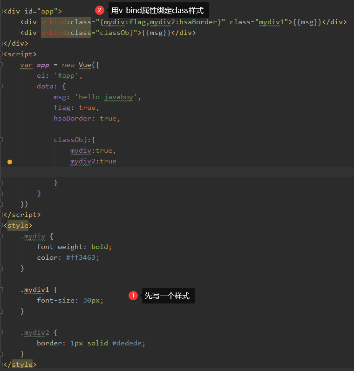
Task: Click the 'el:' property
Action: [x=43, y=76]
